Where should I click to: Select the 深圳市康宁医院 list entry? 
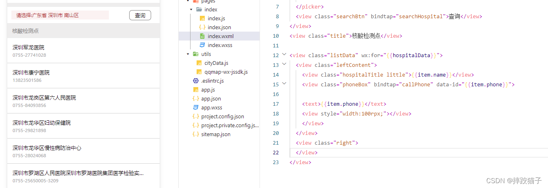coord(31,73)
